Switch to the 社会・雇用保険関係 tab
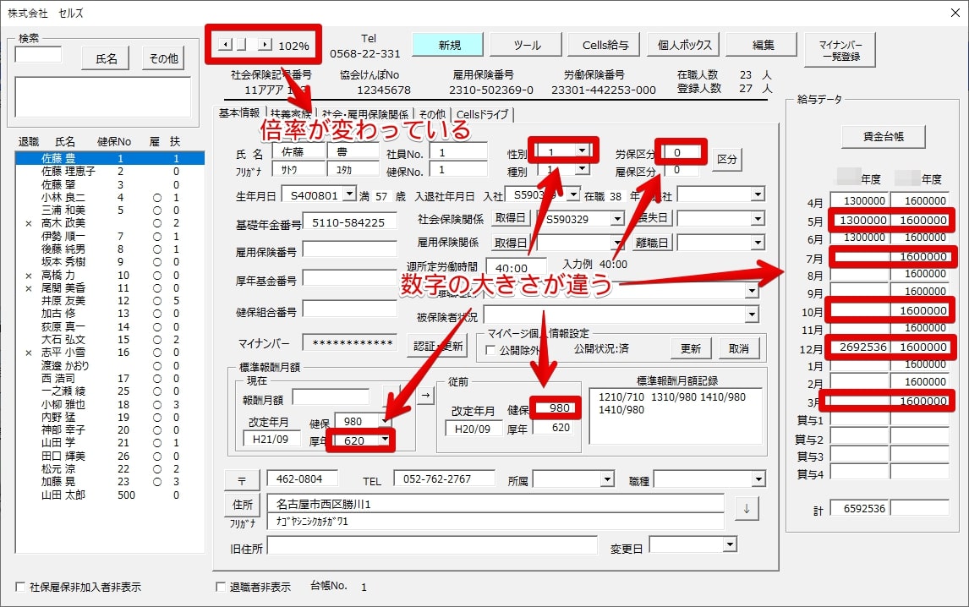Image resolution: width=969 pixels, height=607 pixels. pos(365,114)
